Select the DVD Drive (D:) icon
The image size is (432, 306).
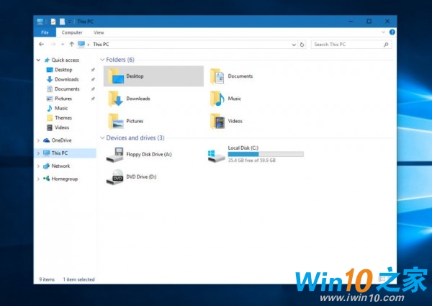[115, 177]
